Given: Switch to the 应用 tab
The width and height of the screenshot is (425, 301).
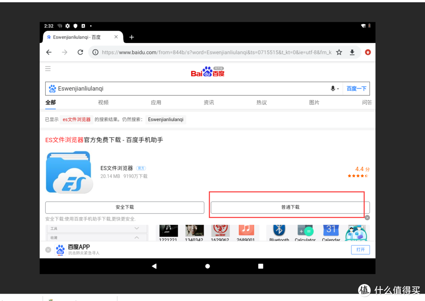Looking at the screenshot, I should [x=156, y=102].
